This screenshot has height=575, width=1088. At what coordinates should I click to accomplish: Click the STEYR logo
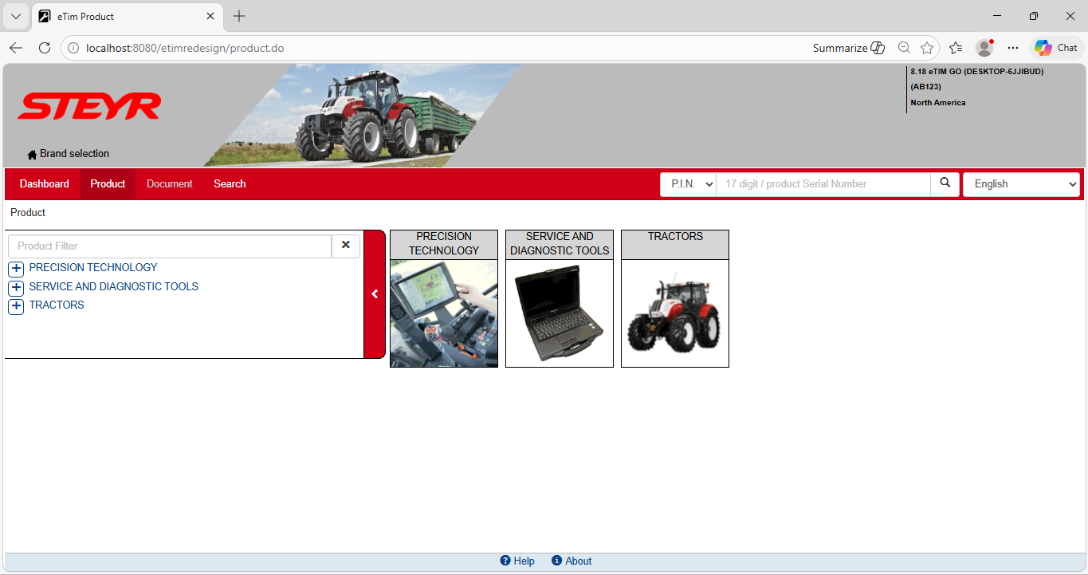[x=89, y=106]
